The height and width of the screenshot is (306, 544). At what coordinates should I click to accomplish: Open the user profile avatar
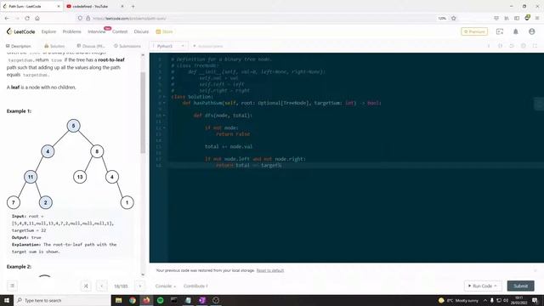coord(531,31)
